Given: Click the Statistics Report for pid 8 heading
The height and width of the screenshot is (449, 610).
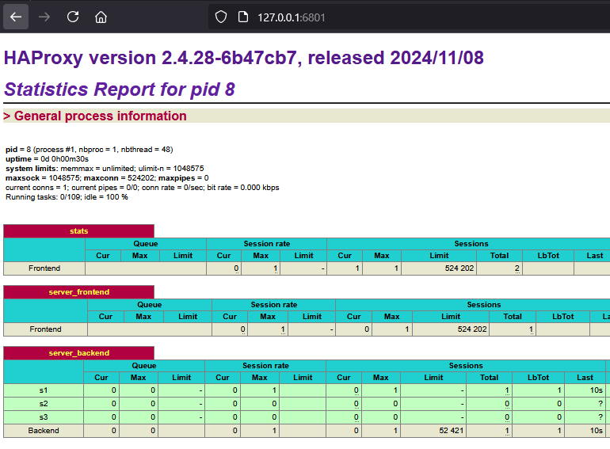Looking at the screenshot, I should point(120,89).
